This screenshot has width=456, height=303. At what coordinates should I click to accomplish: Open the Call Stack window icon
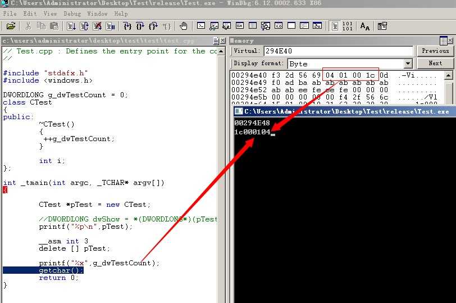(266, 26)
